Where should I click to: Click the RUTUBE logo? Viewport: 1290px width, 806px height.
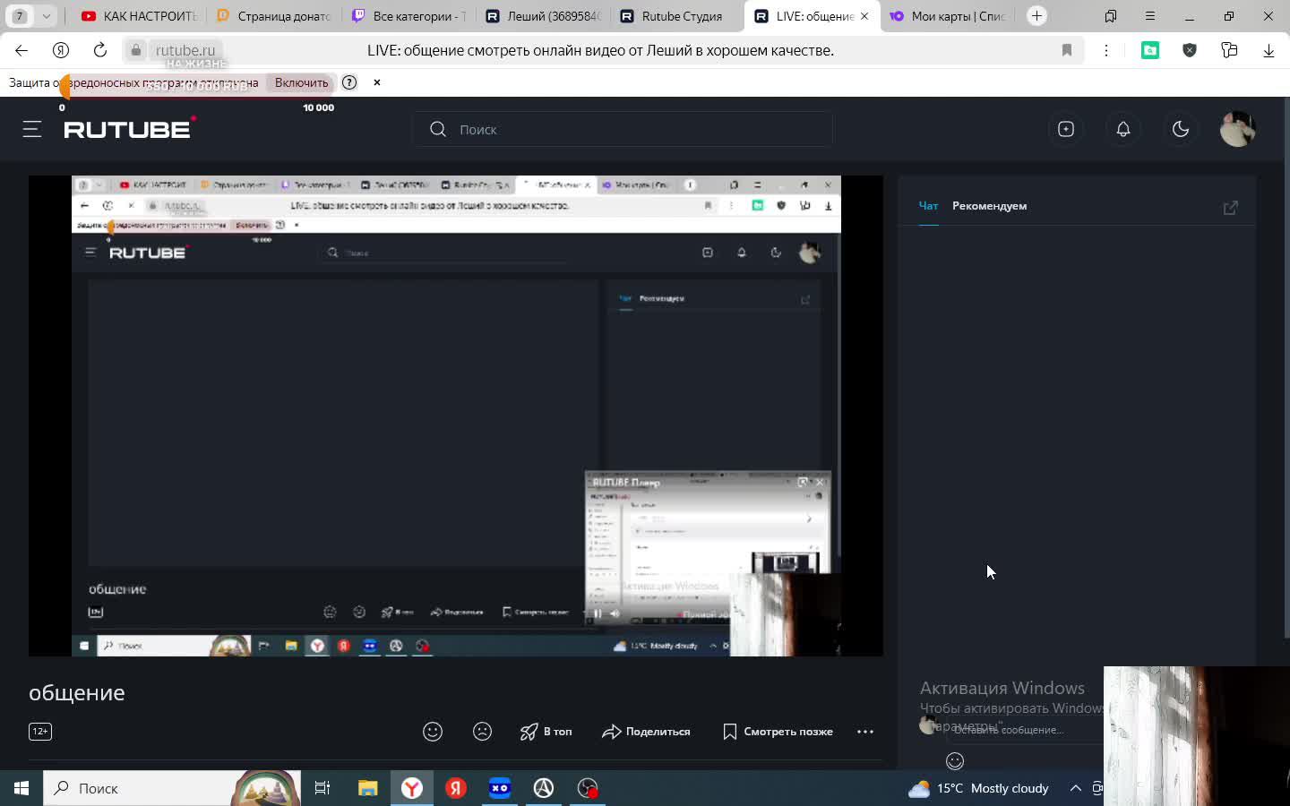(129, 129)
